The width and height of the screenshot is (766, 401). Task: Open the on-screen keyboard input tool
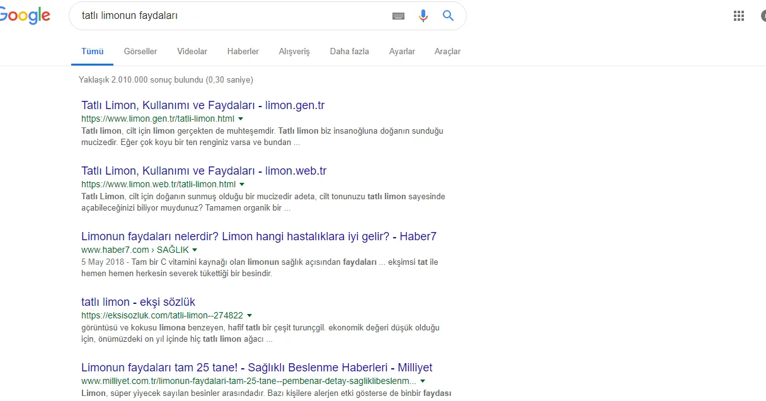[x=398, y=16]
